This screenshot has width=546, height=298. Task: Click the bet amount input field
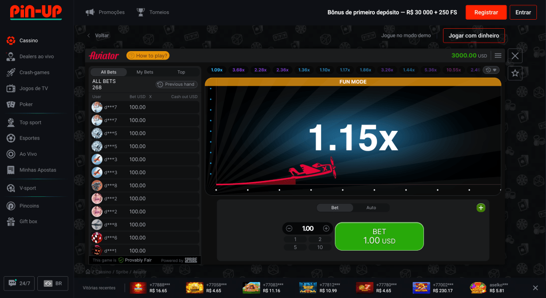[308, 228]
